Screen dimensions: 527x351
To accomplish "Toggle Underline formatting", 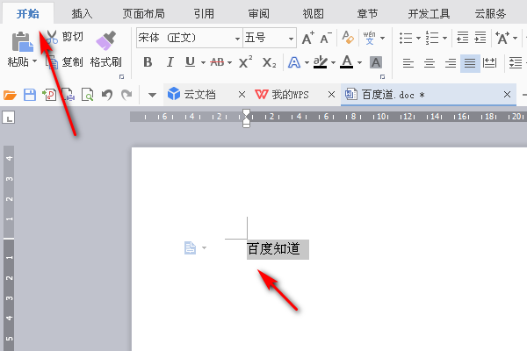I will 191,62.
